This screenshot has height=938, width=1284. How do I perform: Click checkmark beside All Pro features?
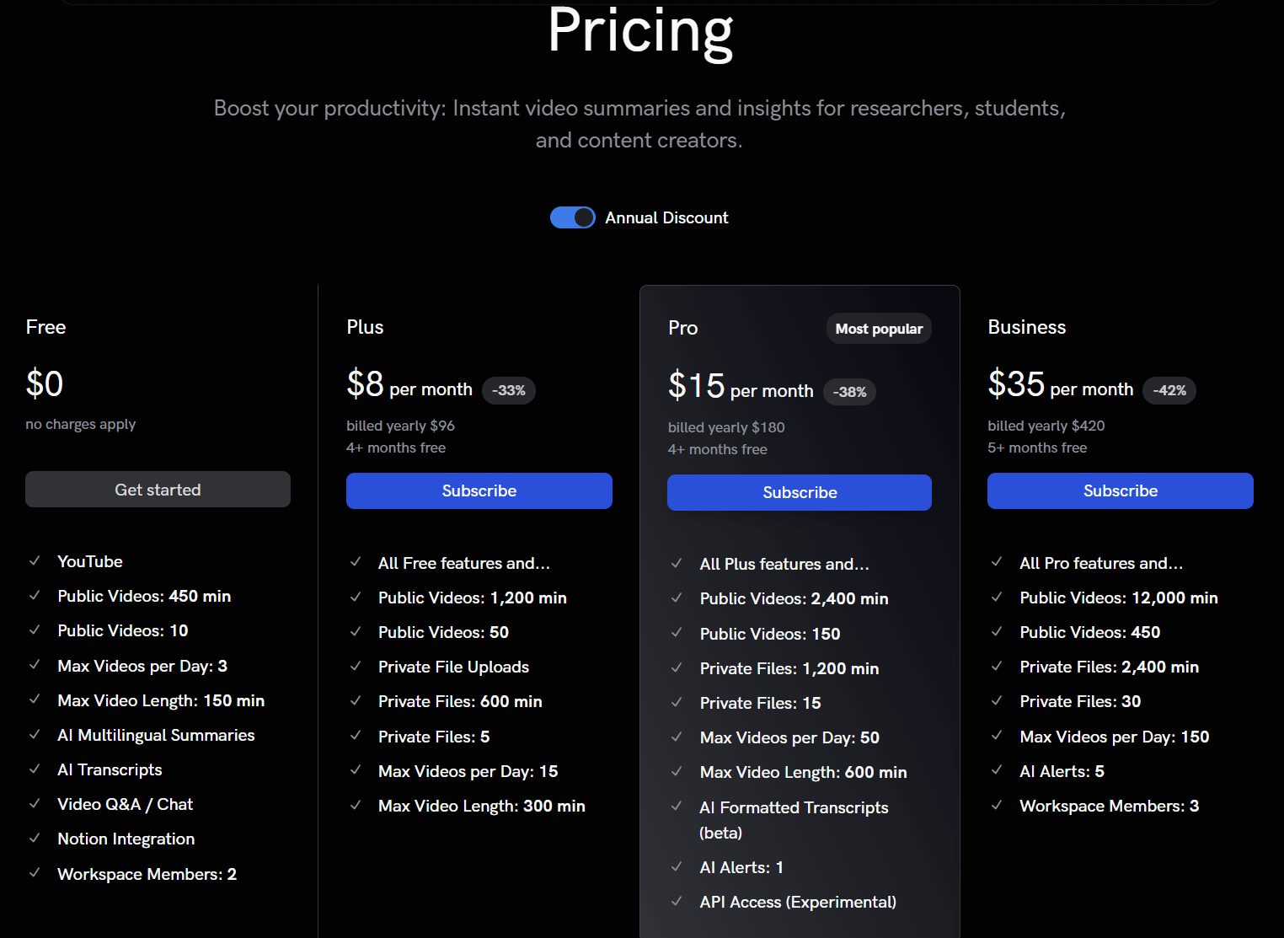[x=997, y=562]
